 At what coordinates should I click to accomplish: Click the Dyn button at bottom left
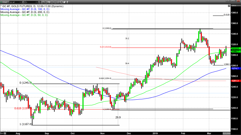(x=2, y=133)
